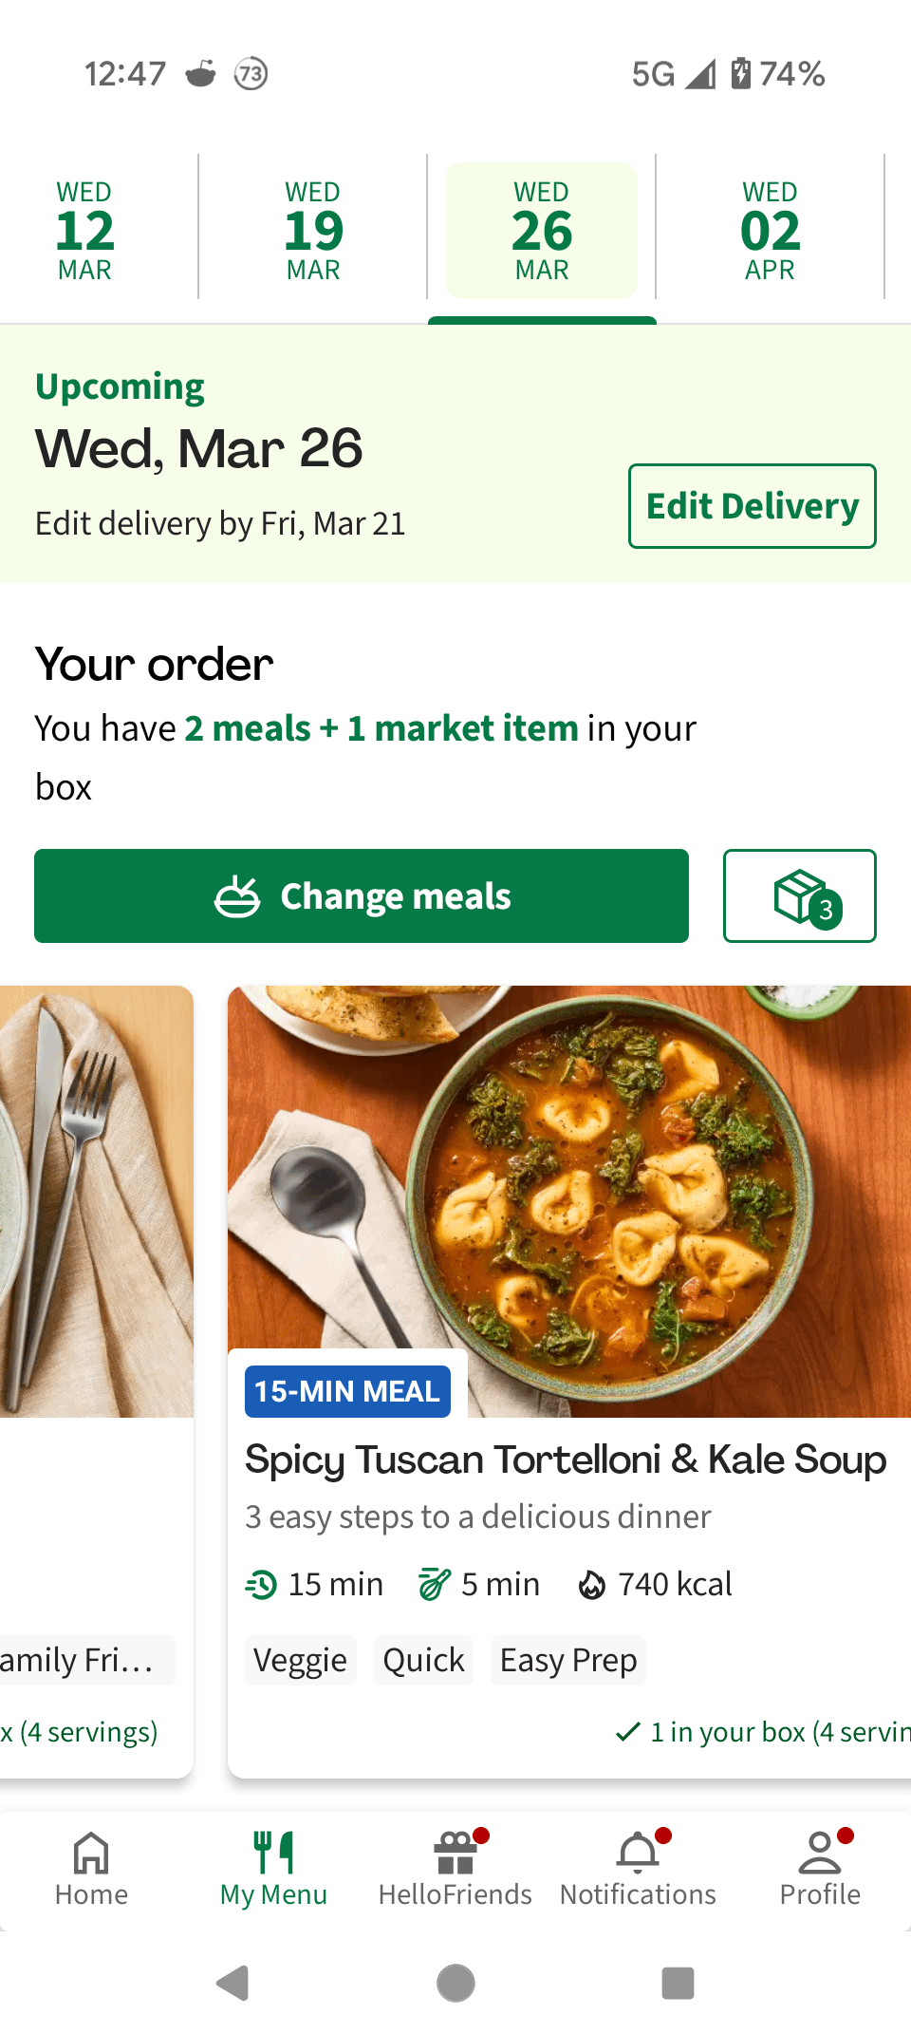Open the box contents icon with 3 badge

click(x=799, y=895)
